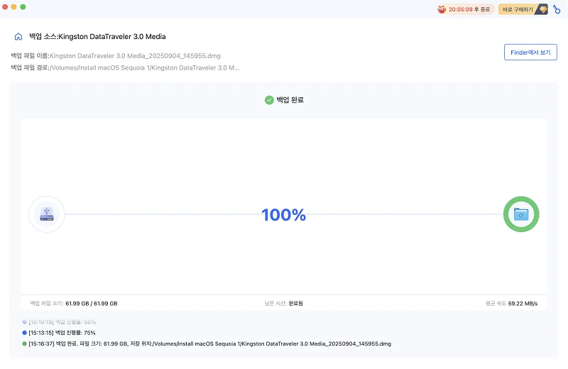Image resolution: width=568 pixels, height=369 pixels.
Task: Click the home icon beside 백업 소스
Action: (x=18, y=37)
